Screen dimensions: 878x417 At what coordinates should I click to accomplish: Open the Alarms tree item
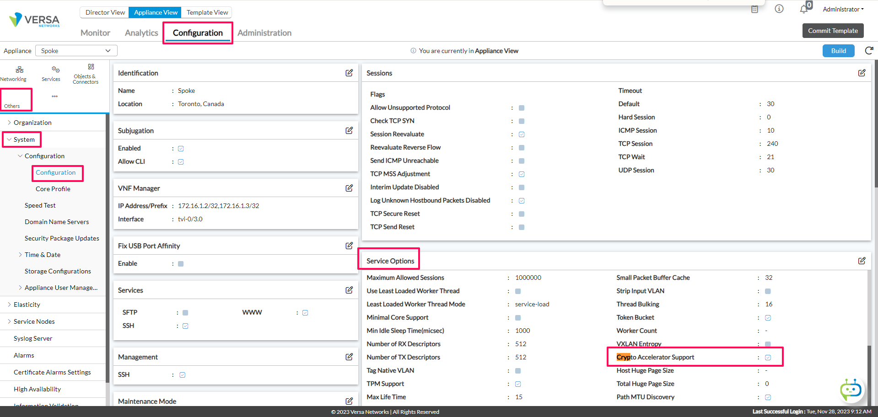coord(24,355)
